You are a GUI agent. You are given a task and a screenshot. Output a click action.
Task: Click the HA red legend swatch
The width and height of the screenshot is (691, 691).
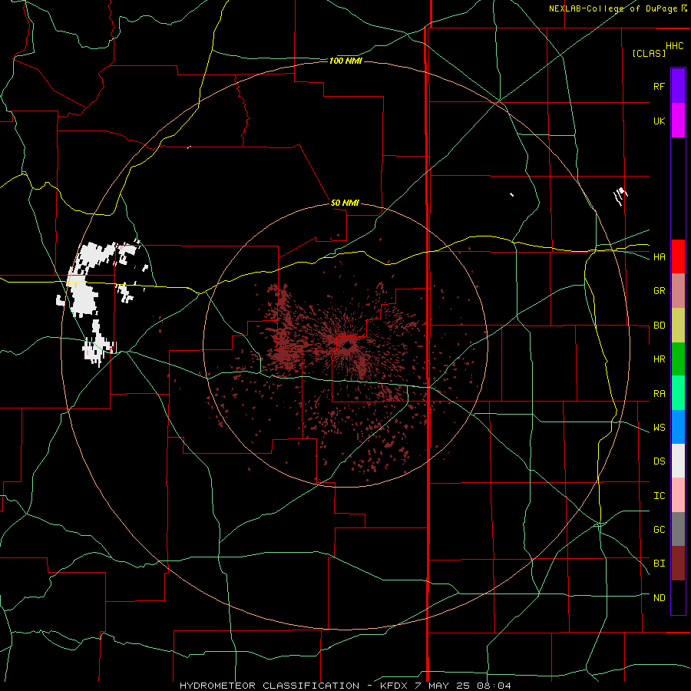[678, 256]
